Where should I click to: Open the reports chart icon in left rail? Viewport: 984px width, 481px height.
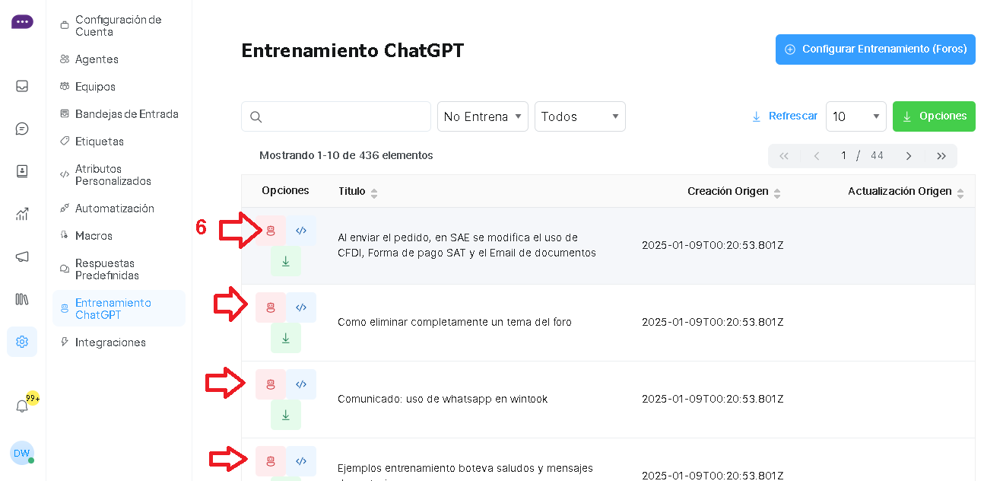22,214
